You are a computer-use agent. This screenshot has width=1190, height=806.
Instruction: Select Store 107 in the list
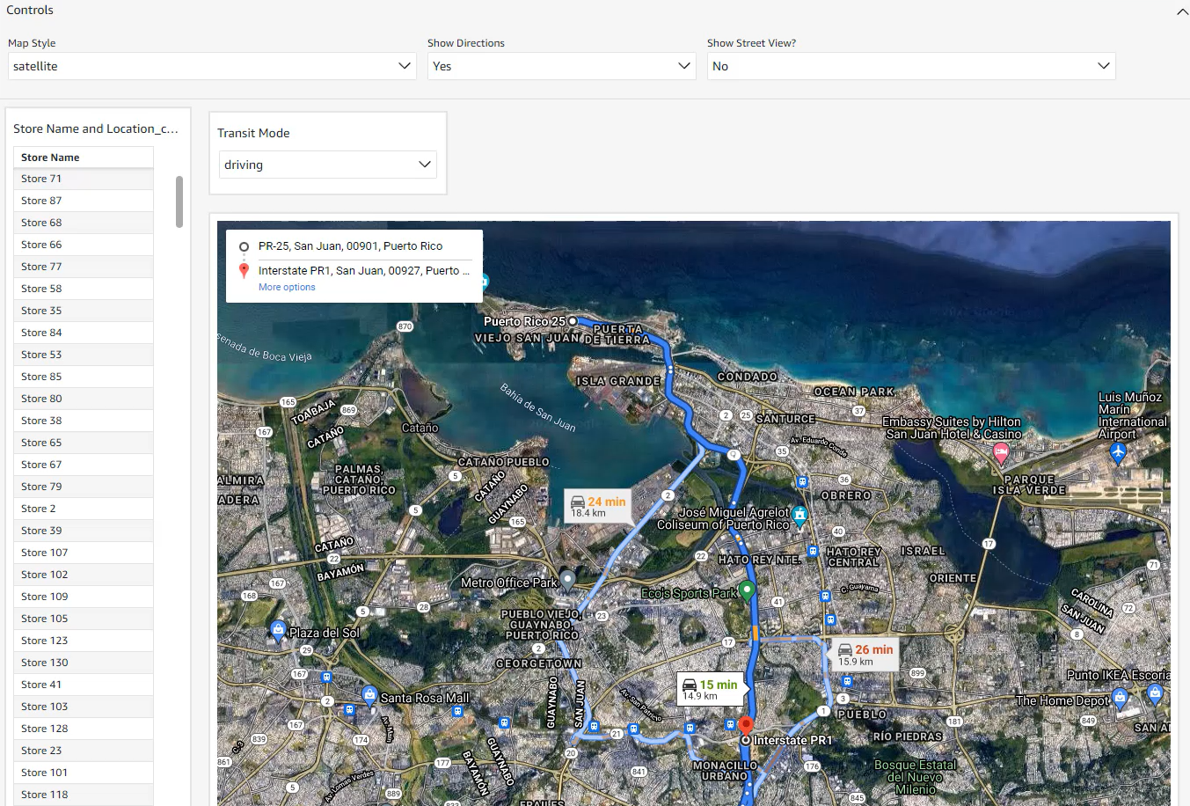click(84, 553)
